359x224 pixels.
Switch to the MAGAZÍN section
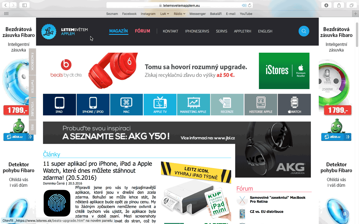pos(119,31)
